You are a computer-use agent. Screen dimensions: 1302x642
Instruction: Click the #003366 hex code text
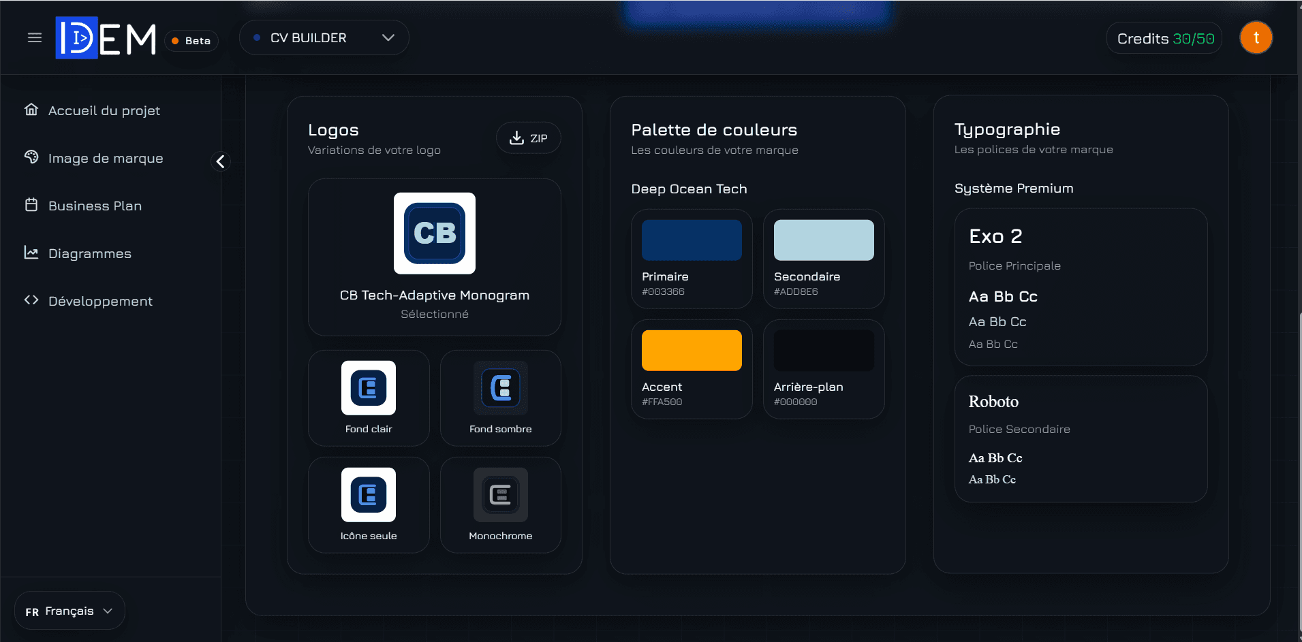tap(663, 291)
